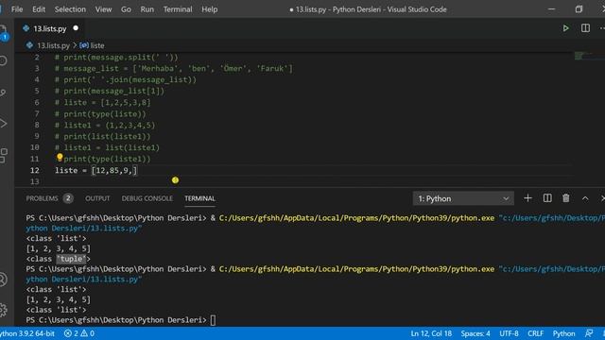This screenshot has height=340, width=605.
Task: Open the Accounts menu icon
Action: 3,280
